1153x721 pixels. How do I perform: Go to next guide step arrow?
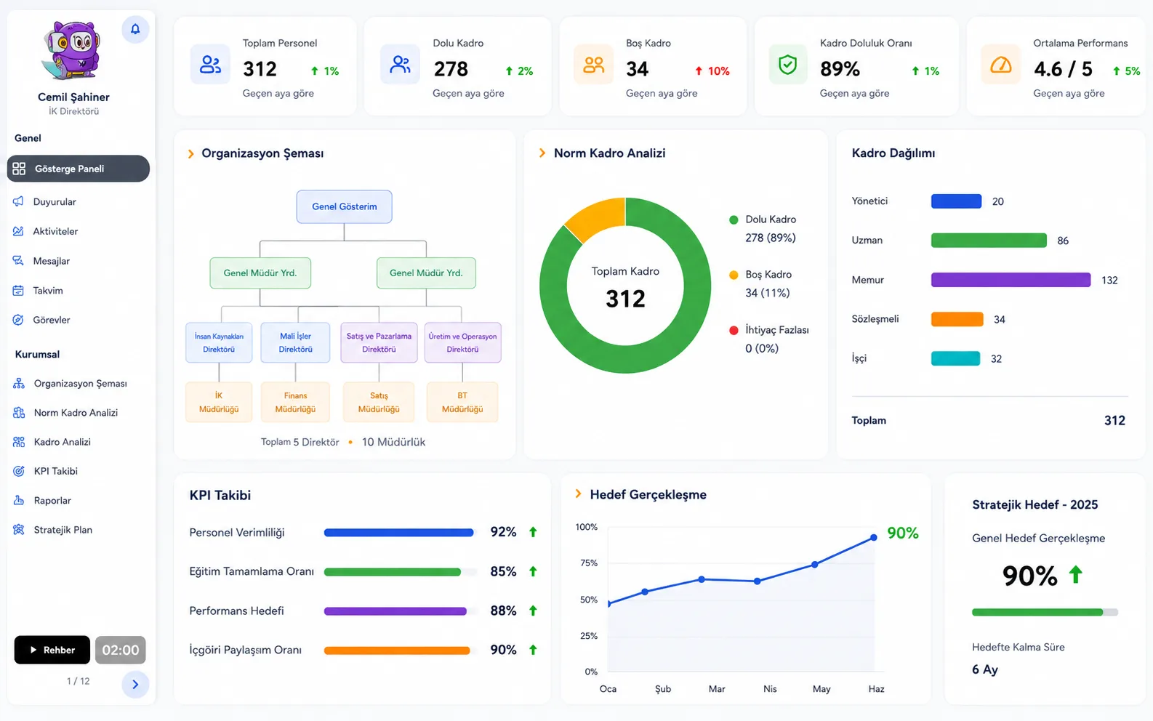tap(135, 684)
